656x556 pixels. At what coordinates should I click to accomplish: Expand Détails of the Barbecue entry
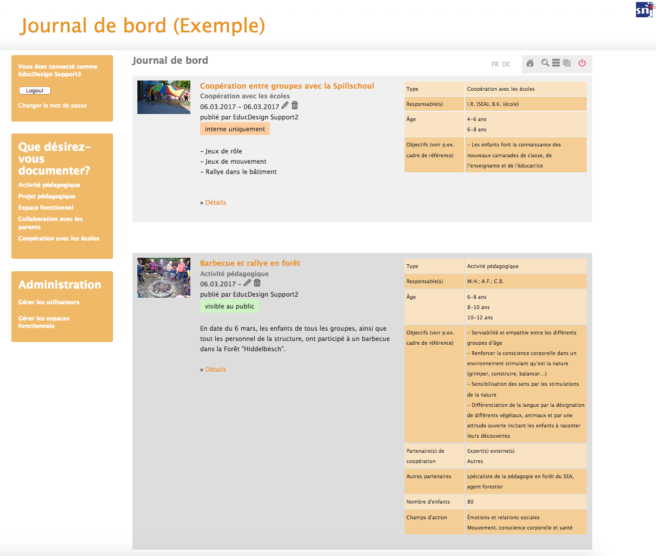(x=215, y=370)
